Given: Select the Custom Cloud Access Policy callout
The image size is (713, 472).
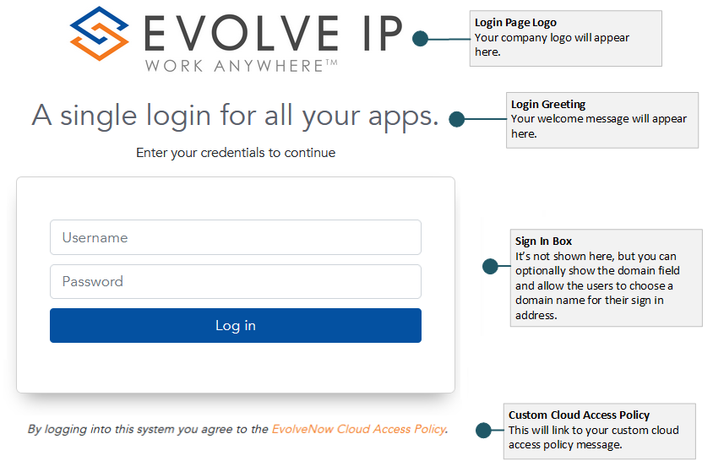Looking at the screenshot, I should point(599,431).
